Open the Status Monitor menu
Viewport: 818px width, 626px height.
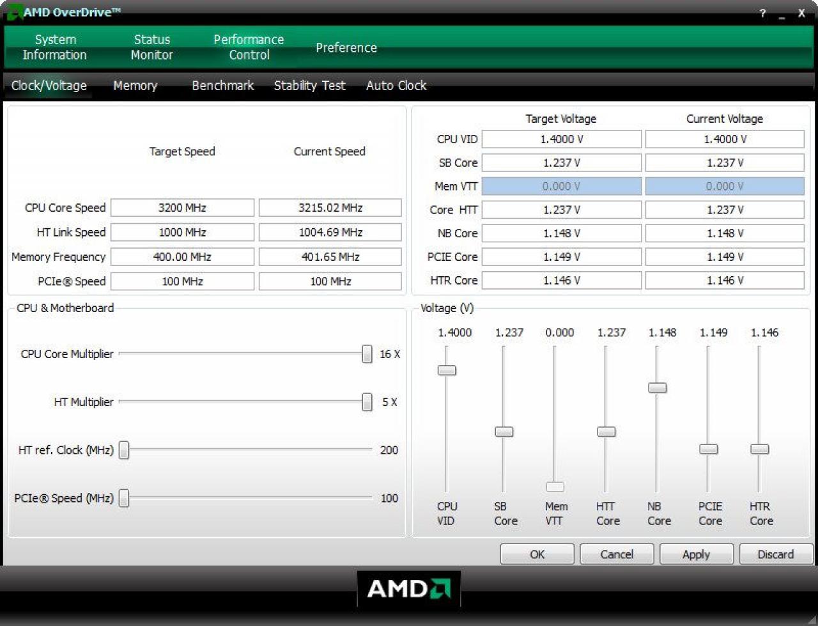click(152, 47)
